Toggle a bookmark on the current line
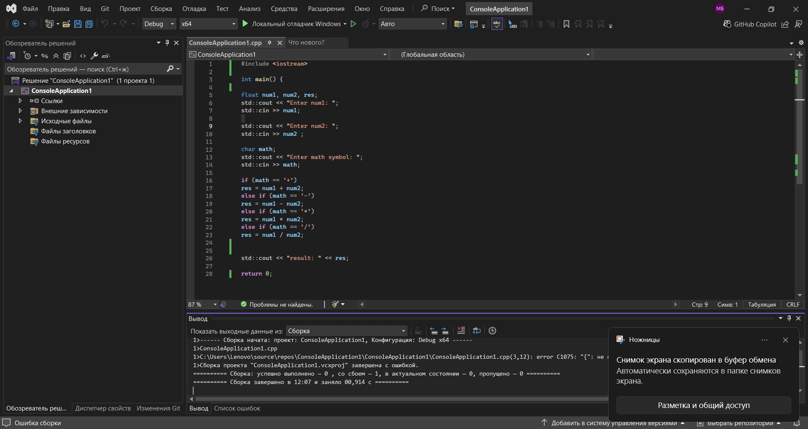808x429 pixels. click(x=566, y=24)
